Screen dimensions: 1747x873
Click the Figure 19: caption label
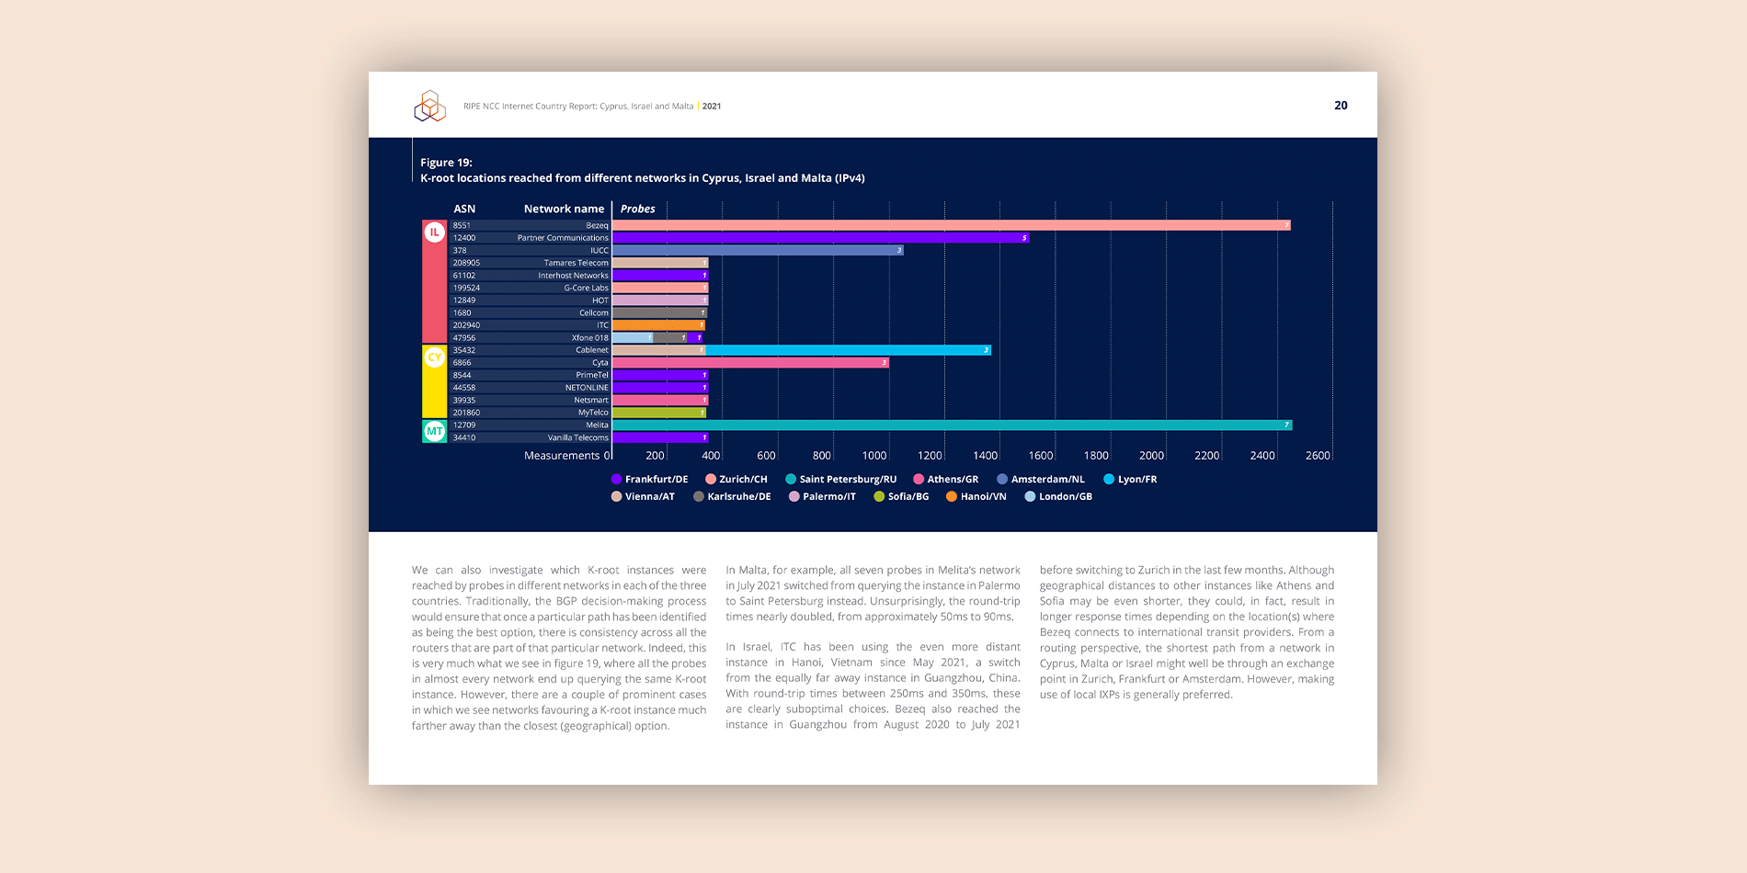coord(446,163)
